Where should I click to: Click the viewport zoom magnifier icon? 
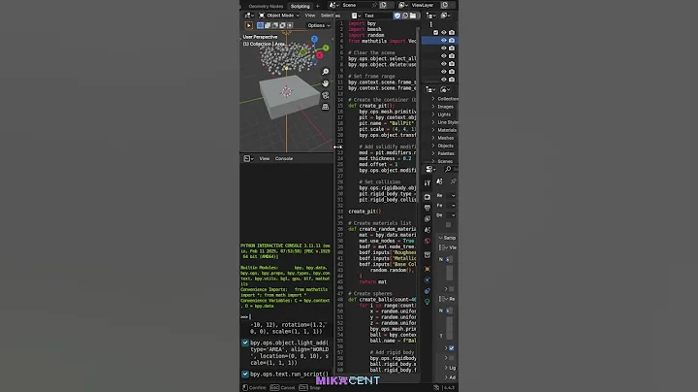point(326,72)
